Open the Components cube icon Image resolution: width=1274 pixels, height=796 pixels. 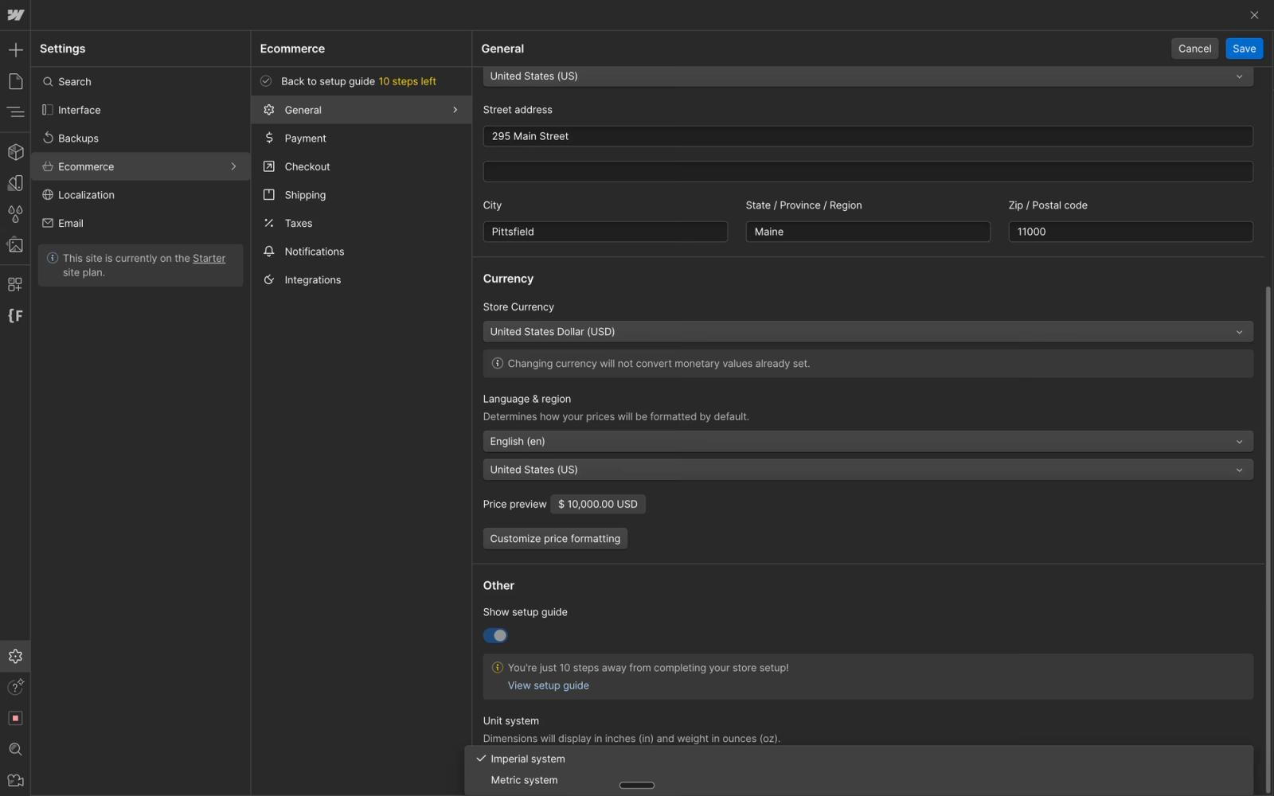15,151
